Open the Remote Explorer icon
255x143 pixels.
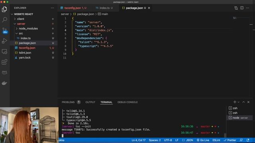4,51
